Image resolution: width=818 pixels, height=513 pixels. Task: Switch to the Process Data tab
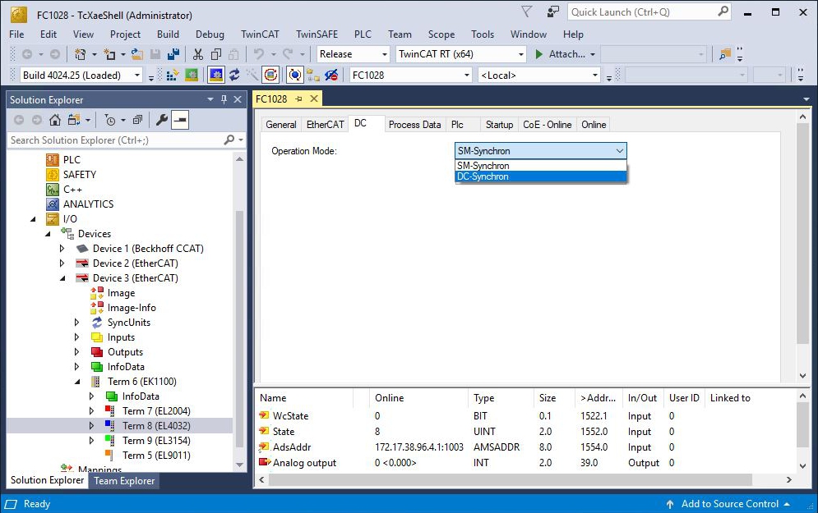(414, 125)
